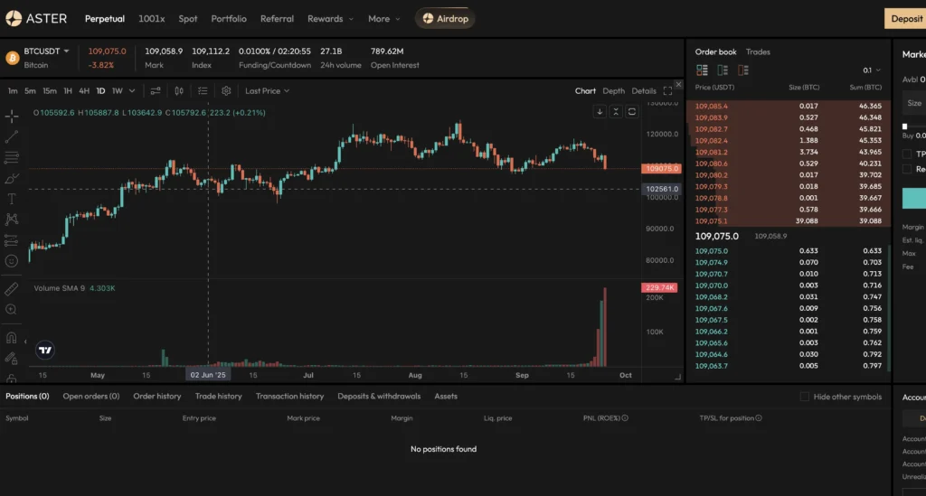926x496 pixels.
Task: Open chart settings gear icon
Action: pos(226,91)
